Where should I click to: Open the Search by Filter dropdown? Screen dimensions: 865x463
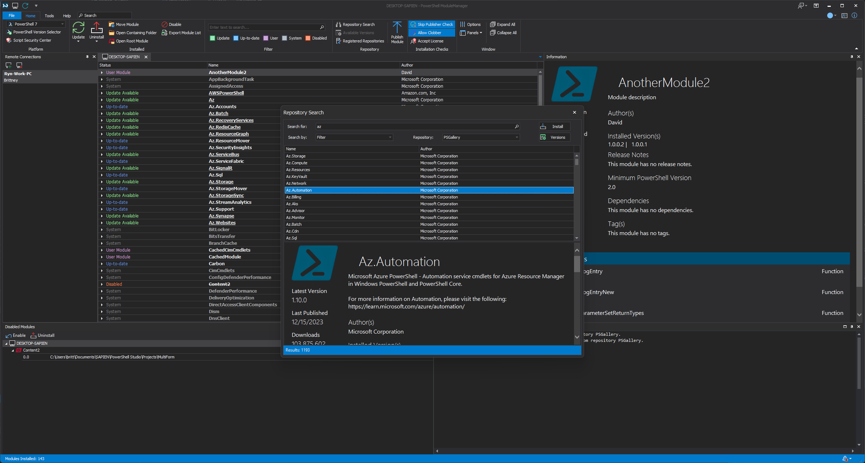tap(354, 137)
